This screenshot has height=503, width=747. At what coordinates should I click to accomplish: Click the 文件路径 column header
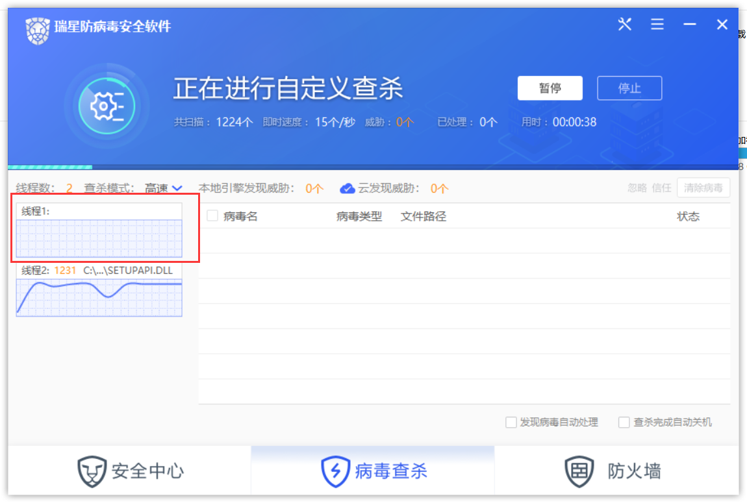pyautogui.click(x=424, y=217)
